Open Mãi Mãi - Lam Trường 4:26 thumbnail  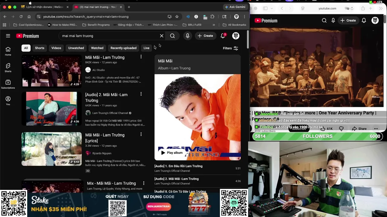[51, 71]
